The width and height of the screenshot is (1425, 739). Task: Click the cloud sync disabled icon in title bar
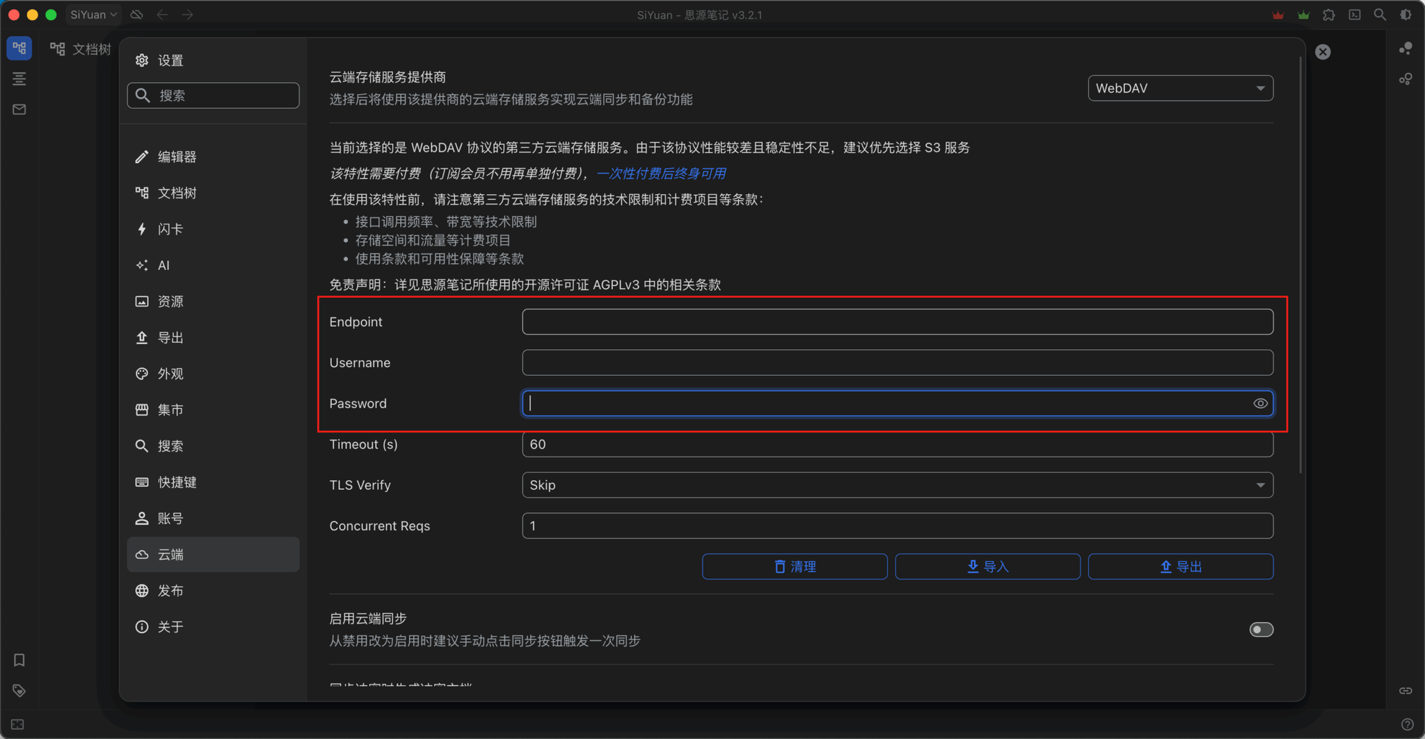[x=137, y=15]
